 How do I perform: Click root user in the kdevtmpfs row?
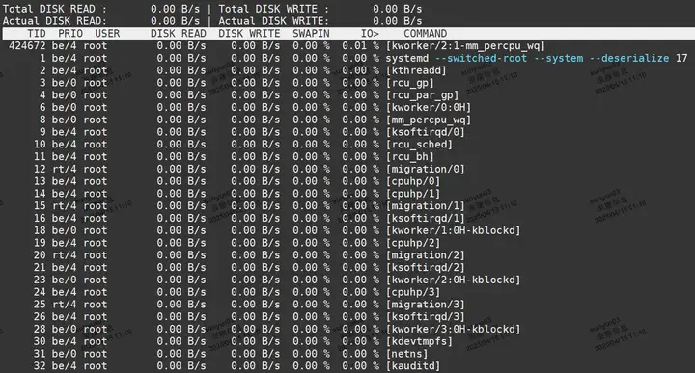(96, 341)
